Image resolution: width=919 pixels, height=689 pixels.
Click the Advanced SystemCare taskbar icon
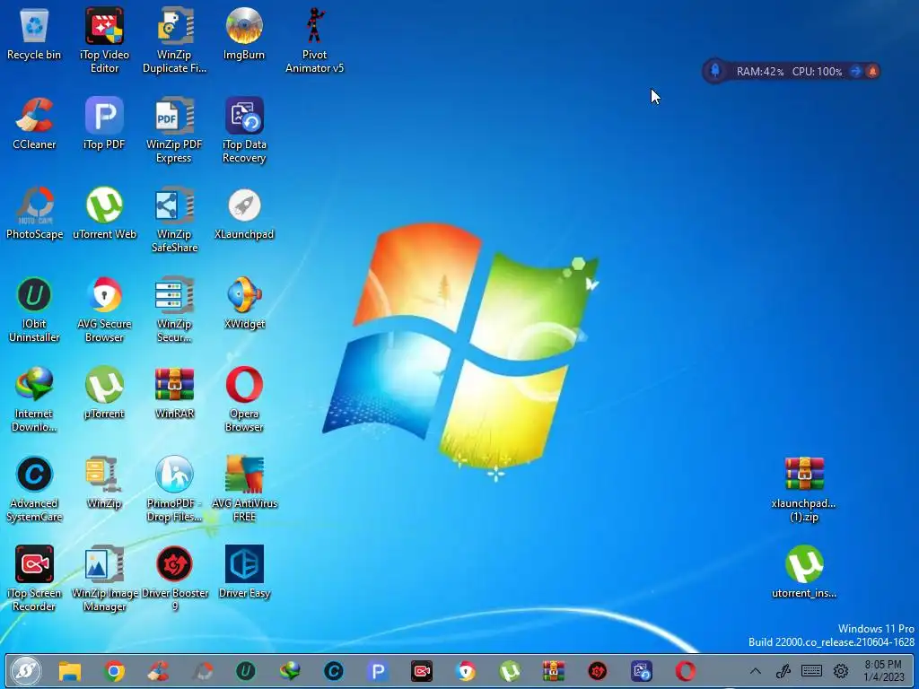pos(334,671)
